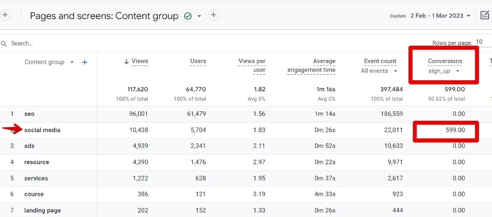Click the total users value 64,770
This screenshot has width=492, height=217.
coord(197,89)
